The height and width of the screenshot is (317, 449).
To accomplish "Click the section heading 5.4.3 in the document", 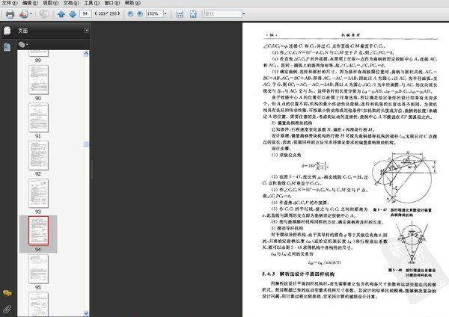I will point(298,274).
